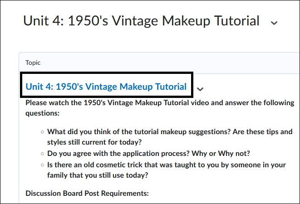Image resolution: width=300 pixels, height=204 pixels.
Task: Expand the chevron next to the blue topic link
Action: 201,89
